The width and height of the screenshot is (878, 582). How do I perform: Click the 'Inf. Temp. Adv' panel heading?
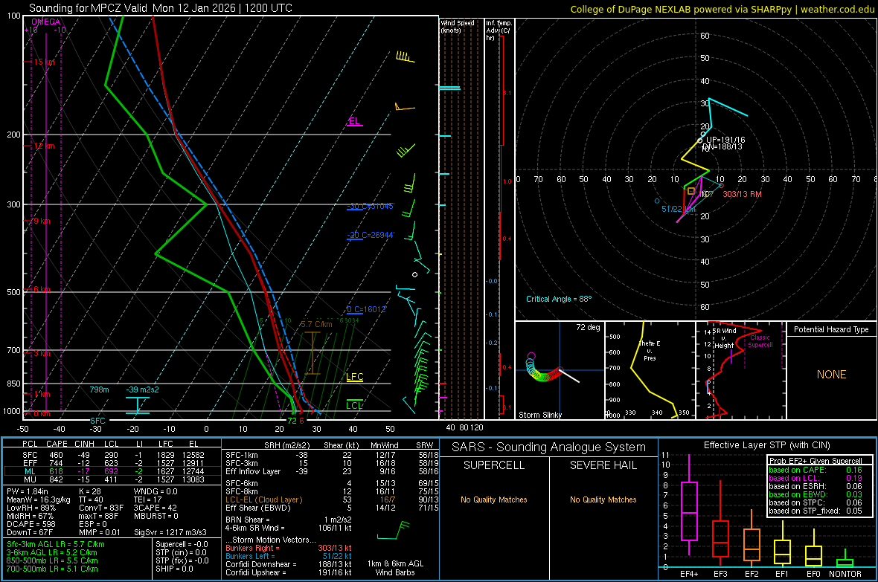point(499,30)
